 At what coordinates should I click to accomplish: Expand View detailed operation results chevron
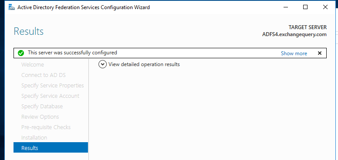102,64
